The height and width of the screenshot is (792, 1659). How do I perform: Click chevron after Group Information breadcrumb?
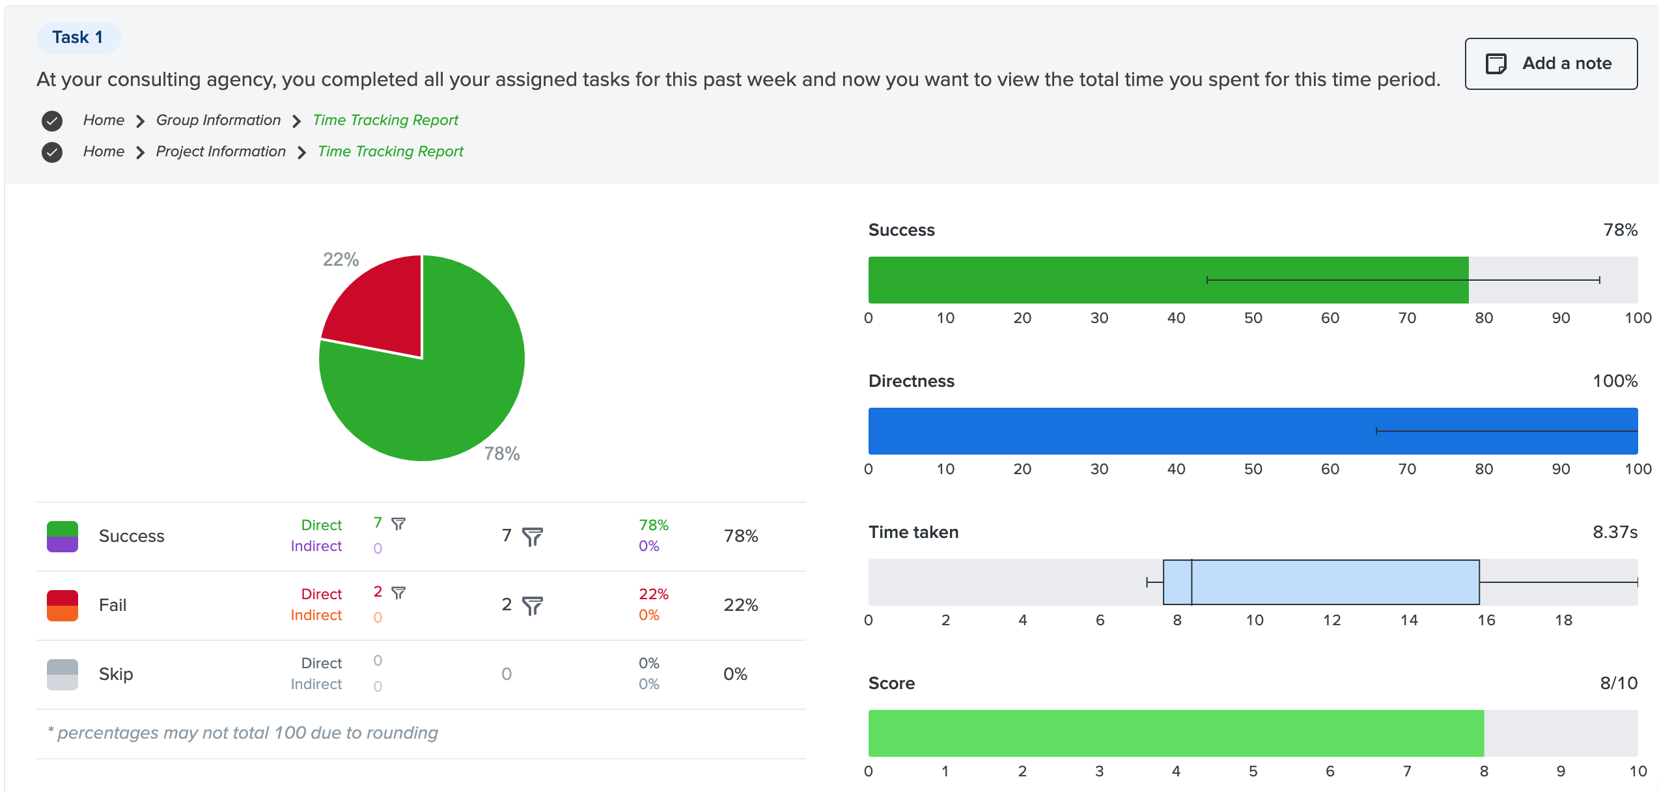coord(297,121)
